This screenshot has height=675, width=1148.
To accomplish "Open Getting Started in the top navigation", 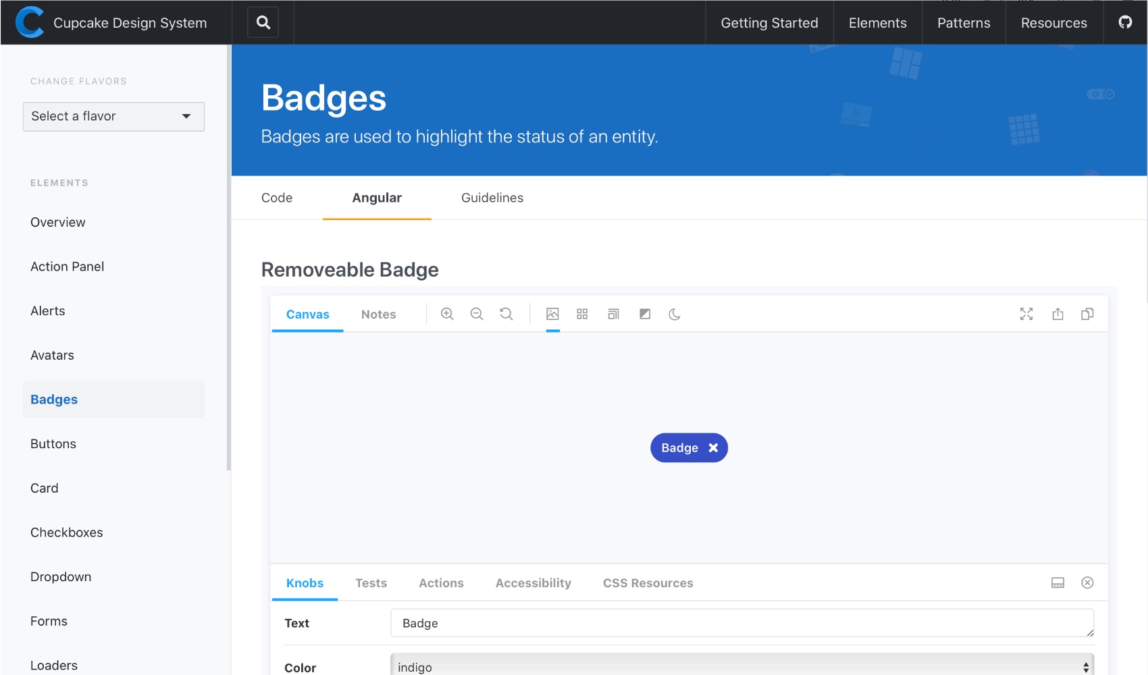I will pos(769,23).
